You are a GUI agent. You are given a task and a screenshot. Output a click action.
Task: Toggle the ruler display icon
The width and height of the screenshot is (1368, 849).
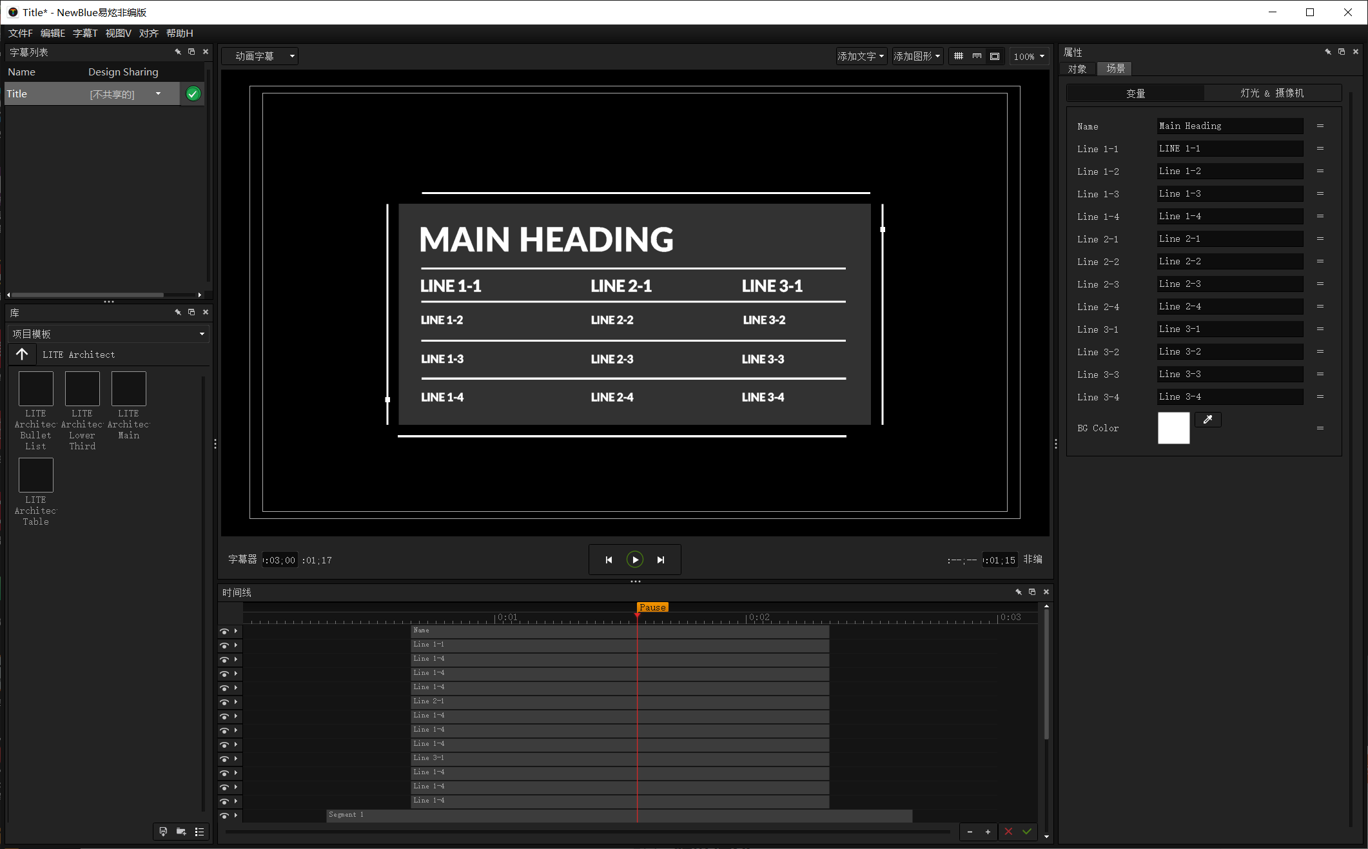point(977,56)
